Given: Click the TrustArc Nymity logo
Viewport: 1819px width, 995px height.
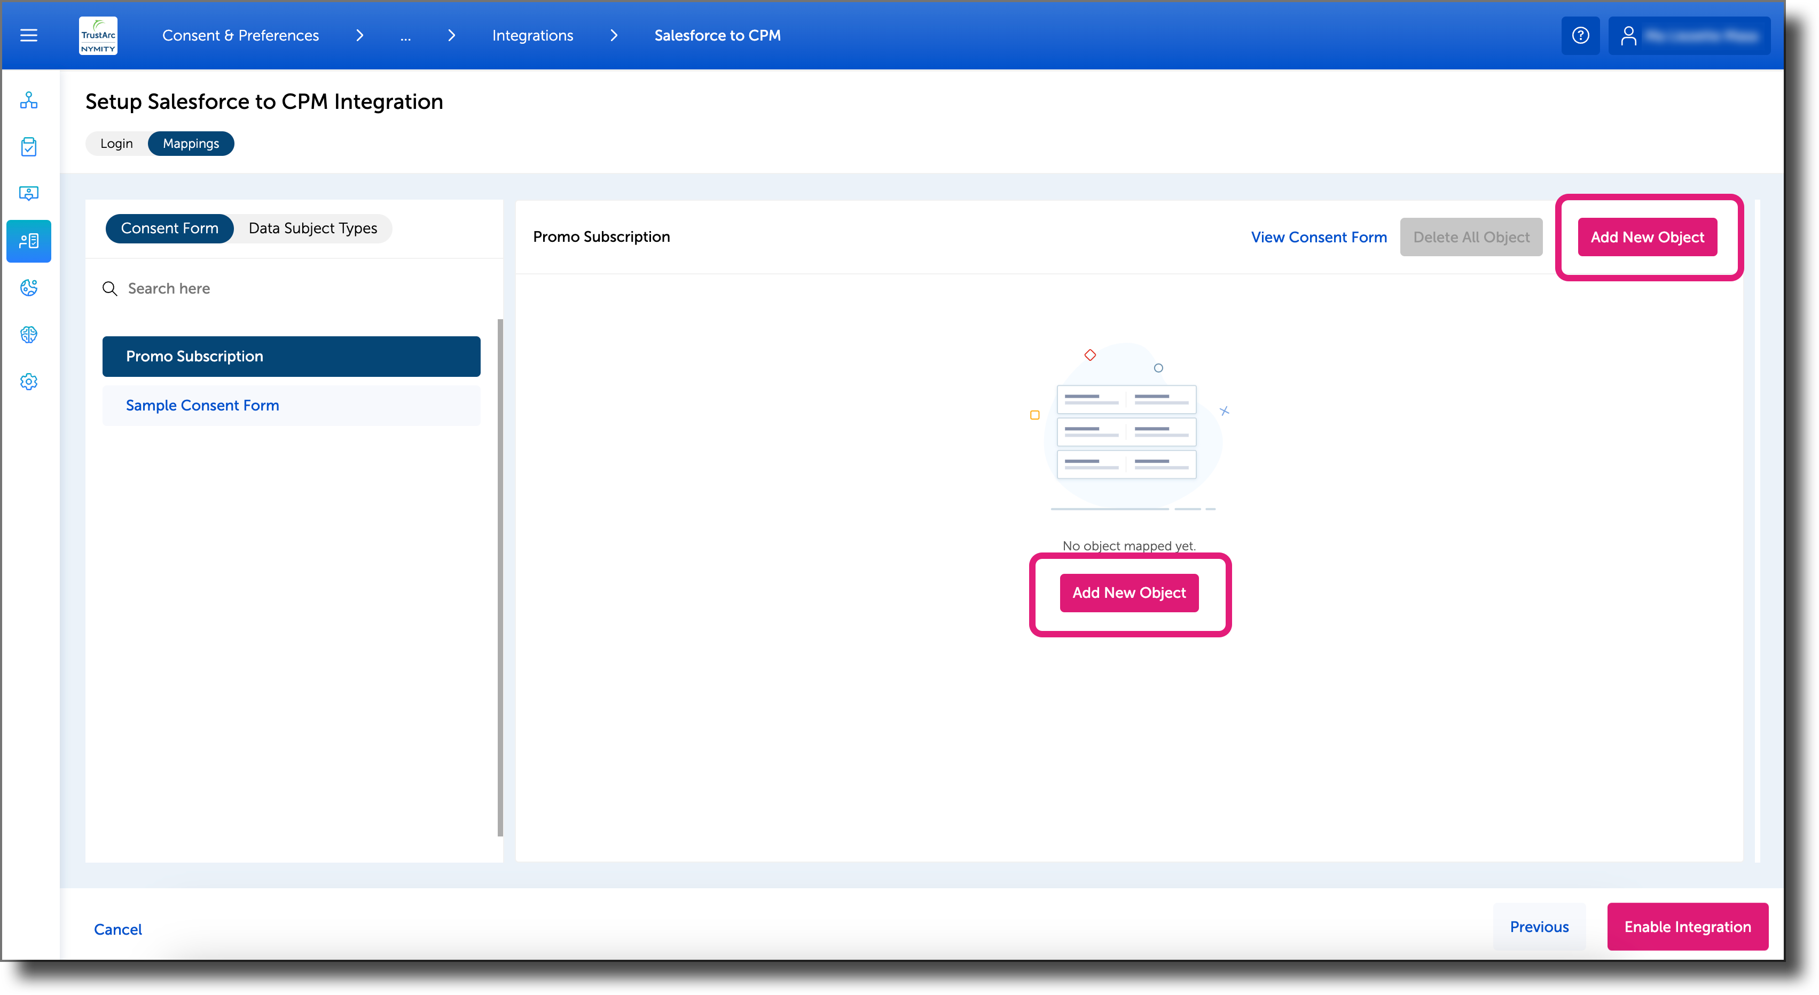Looking at the screenshot, I should (x=98, y=35).
